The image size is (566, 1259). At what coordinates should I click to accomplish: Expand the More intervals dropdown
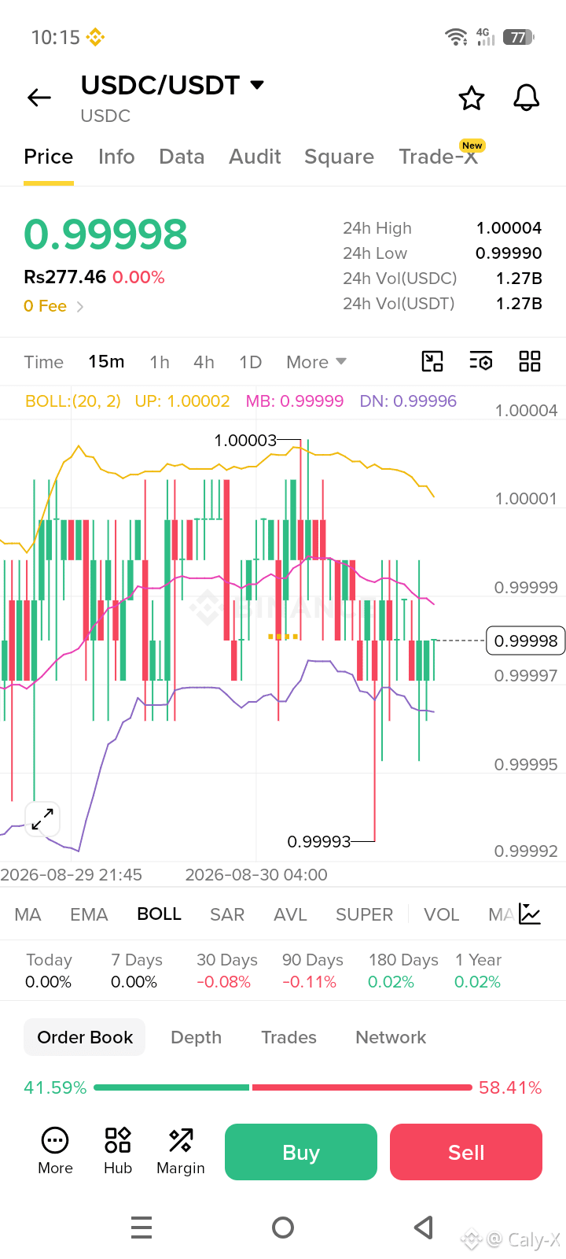[x=316, y=362]
